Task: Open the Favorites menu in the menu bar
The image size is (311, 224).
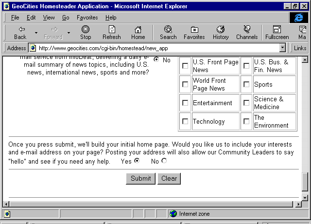Action: click(87, 18)
